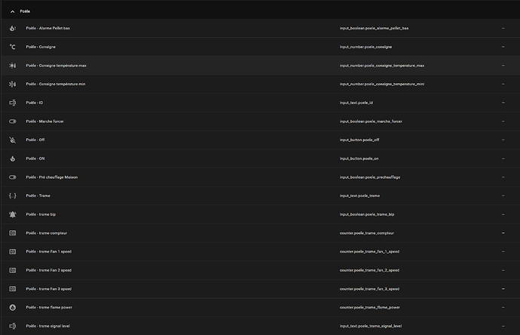Click entity ID input_number.poele_consigne_temperature_mini
The height and width of the screenshot is (335, 520).
tap(382, 84)
